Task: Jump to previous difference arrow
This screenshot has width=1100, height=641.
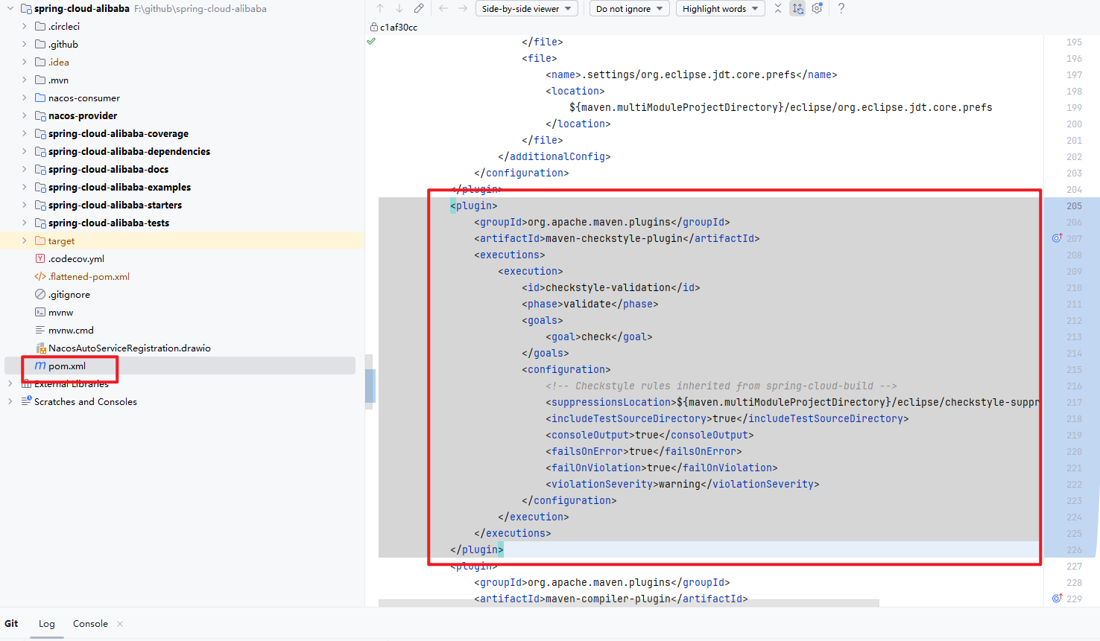Action: pos(380,8)
